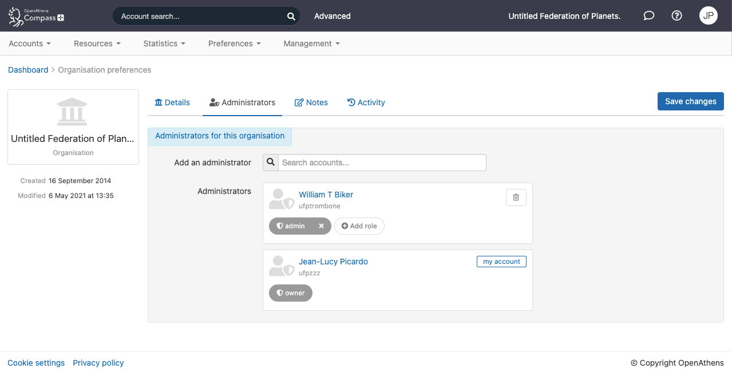This screenshot has height=388, width=732.
Task: Click the OpenAthens Compass logo
Action: 35,16
